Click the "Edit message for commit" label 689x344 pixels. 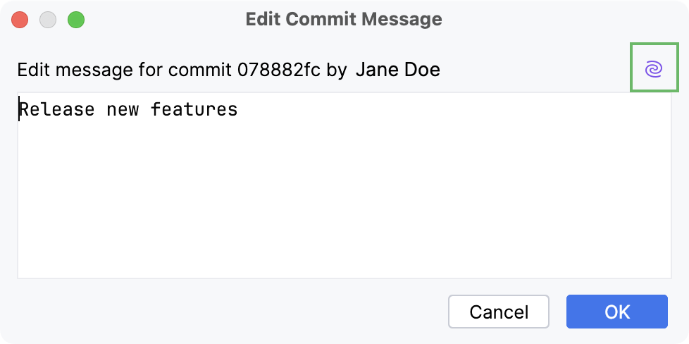125,70
